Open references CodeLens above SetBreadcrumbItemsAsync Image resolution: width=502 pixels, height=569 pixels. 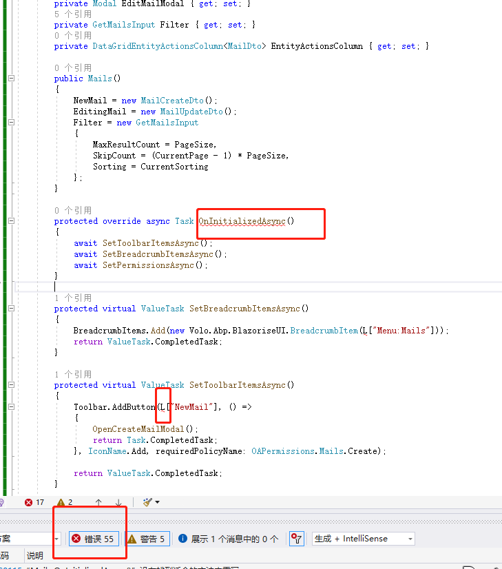click(x=73, y=298)
